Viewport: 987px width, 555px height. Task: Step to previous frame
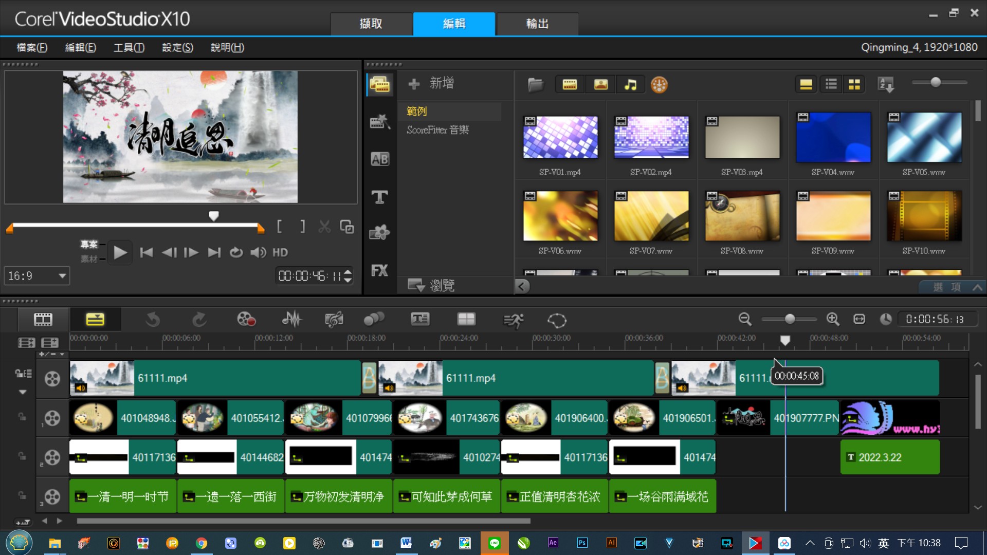[169, 252]
